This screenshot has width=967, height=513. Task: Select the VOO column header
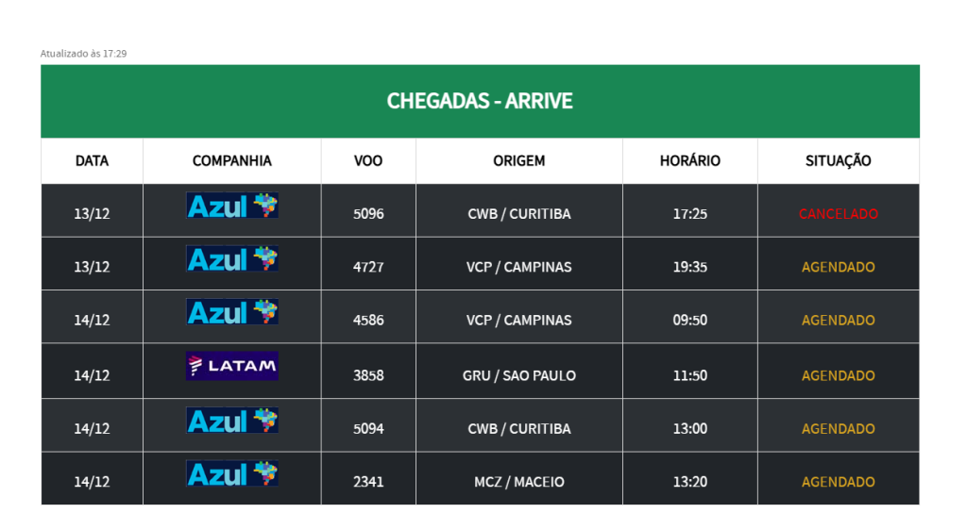368,160
